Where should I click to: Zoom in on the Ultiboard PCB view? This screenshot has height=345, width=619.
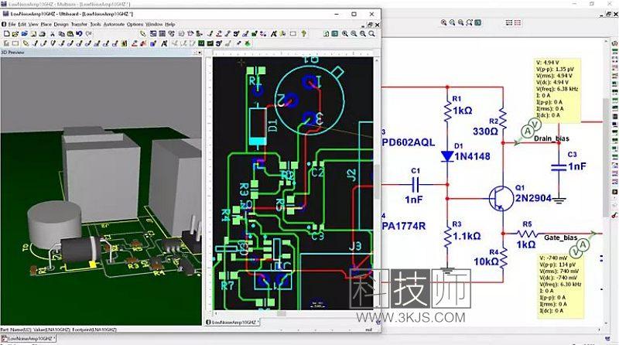tap(345, 34)
